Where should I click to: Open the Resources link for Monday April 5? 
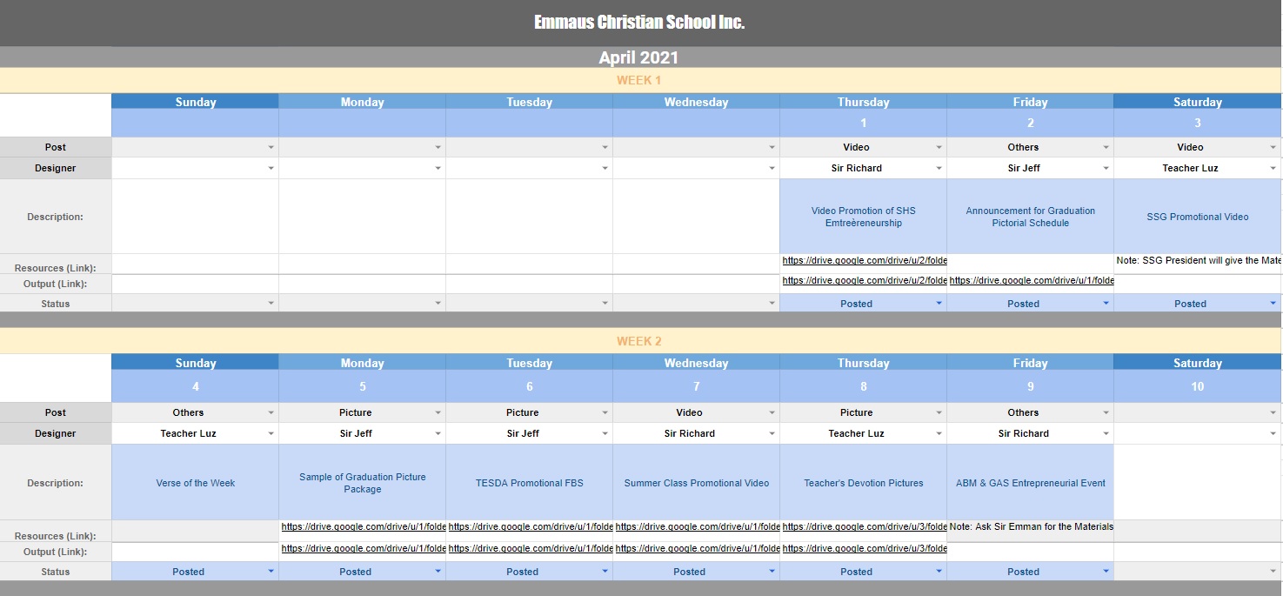point(363,526)
